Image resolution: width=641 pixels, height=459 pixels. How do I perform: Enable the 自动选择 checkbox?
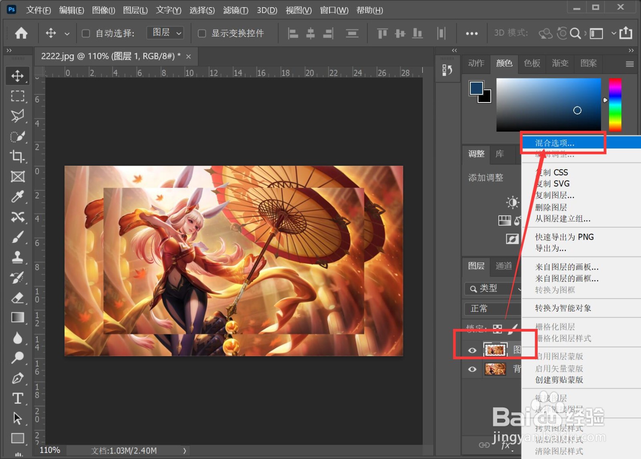point(85,33)
